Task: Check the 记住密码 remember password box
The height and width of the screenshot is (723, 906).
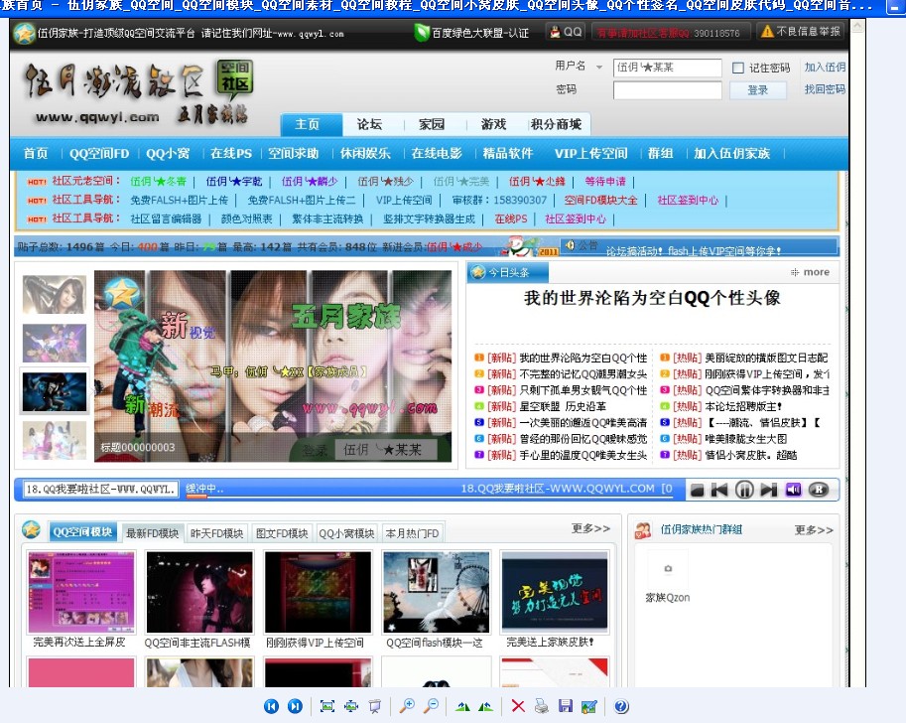Action: [737, 69]
